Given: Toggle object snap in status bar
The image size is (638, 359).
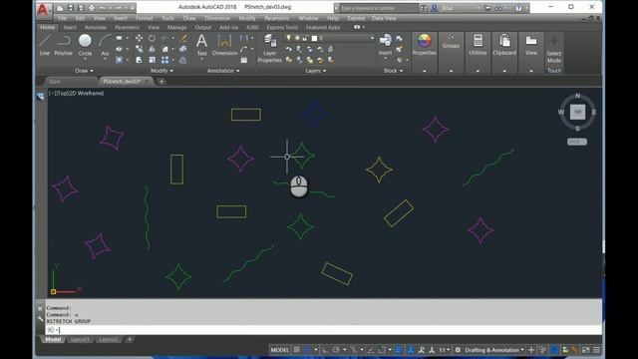Looking at the screenshot, I should [x=382, y=350].
